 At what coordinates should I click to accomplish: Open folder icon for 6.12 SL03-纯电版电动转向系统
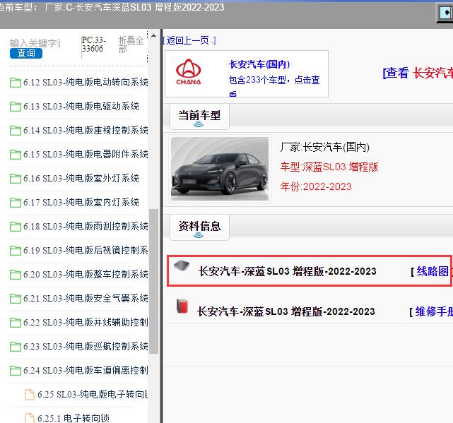click(15, 83)
